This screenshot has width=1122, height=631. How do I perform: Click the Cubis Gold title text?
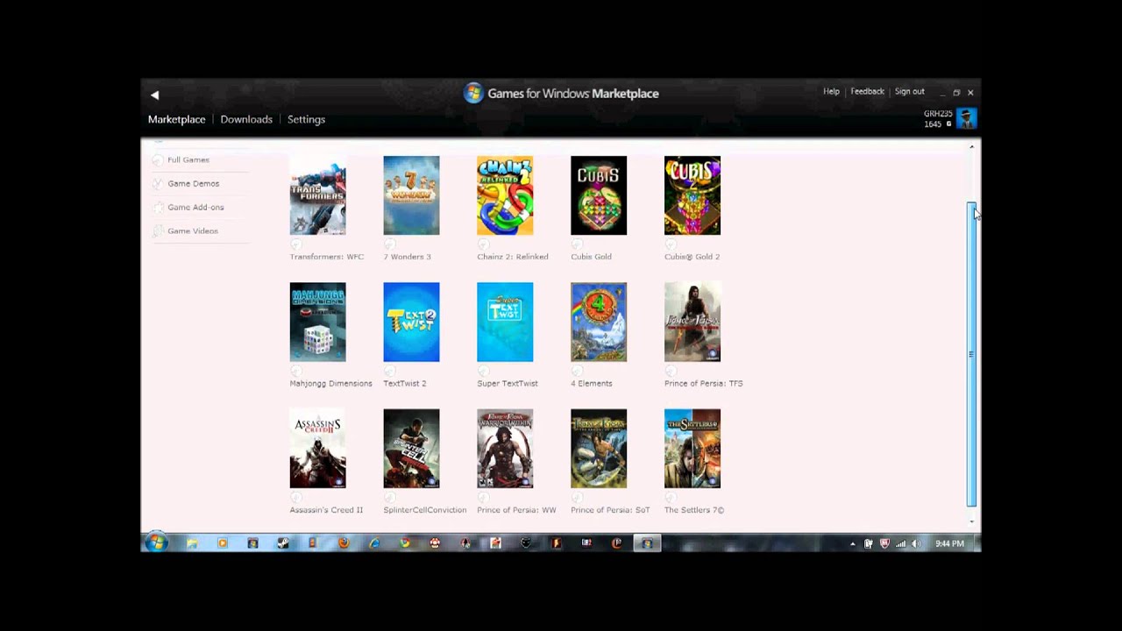coord(591,257)
